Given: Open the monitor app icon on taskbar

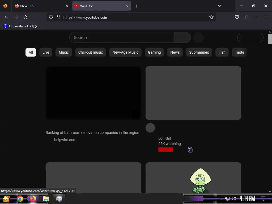Looking at the screenshot, I should [x=59, y=199].
